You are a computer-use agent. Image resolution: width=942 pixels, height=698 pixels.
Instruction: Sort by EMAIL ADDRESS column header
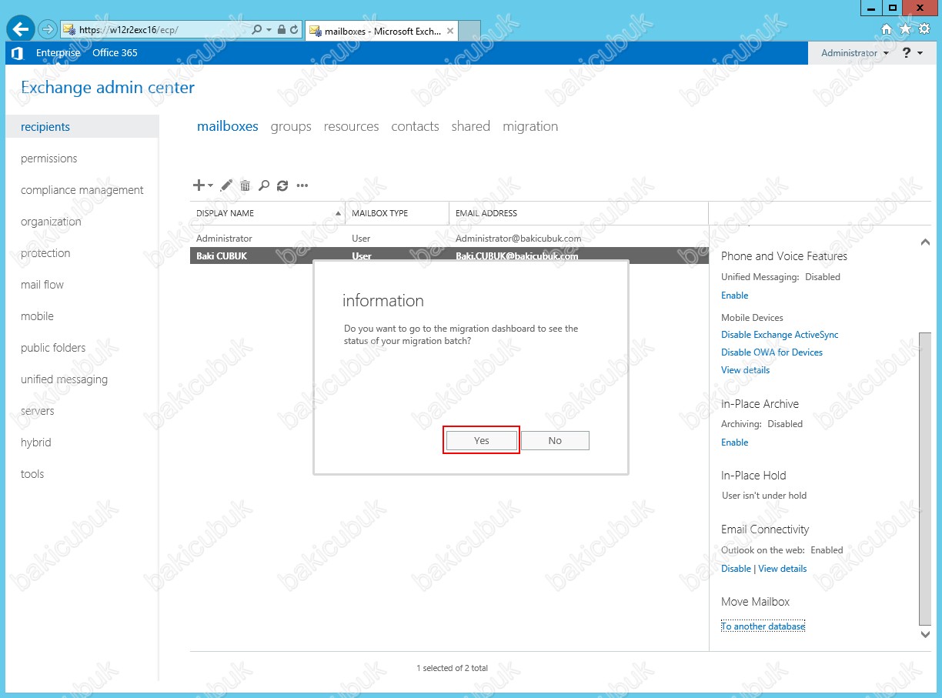coord(579,213)
